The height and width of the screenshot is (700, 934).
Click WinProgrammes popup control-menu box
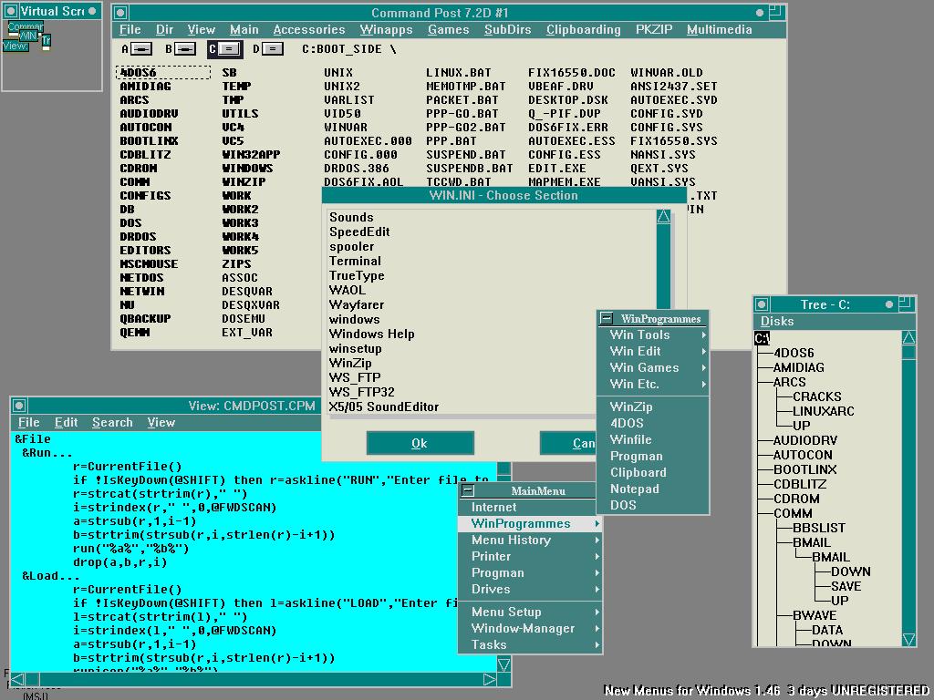pyautogui.click(x=607, y=318)
